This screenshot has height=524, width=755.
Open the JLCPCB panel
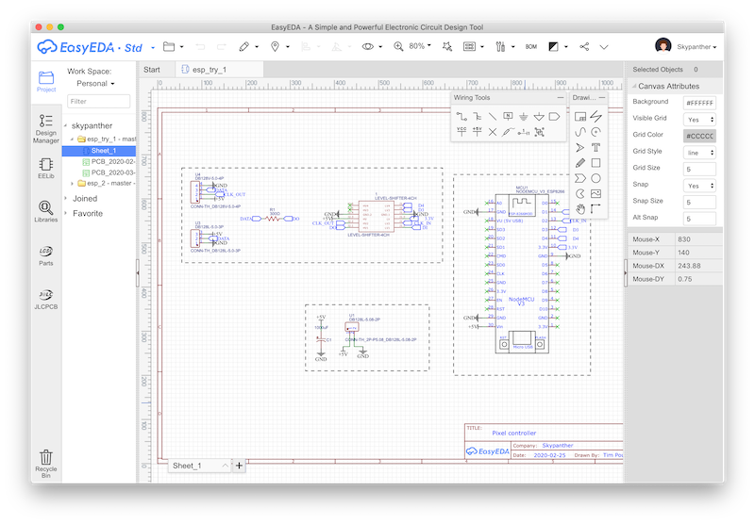coord(45,299)
